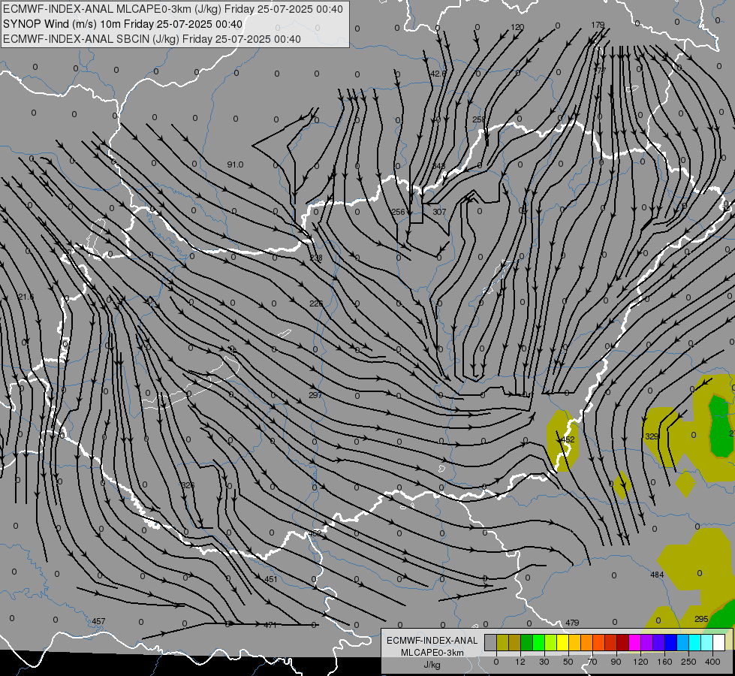The height and width of the screenshot is (676, 735).
Task: Click the J/kg unit label in the legend
Action: pos(432,665)
